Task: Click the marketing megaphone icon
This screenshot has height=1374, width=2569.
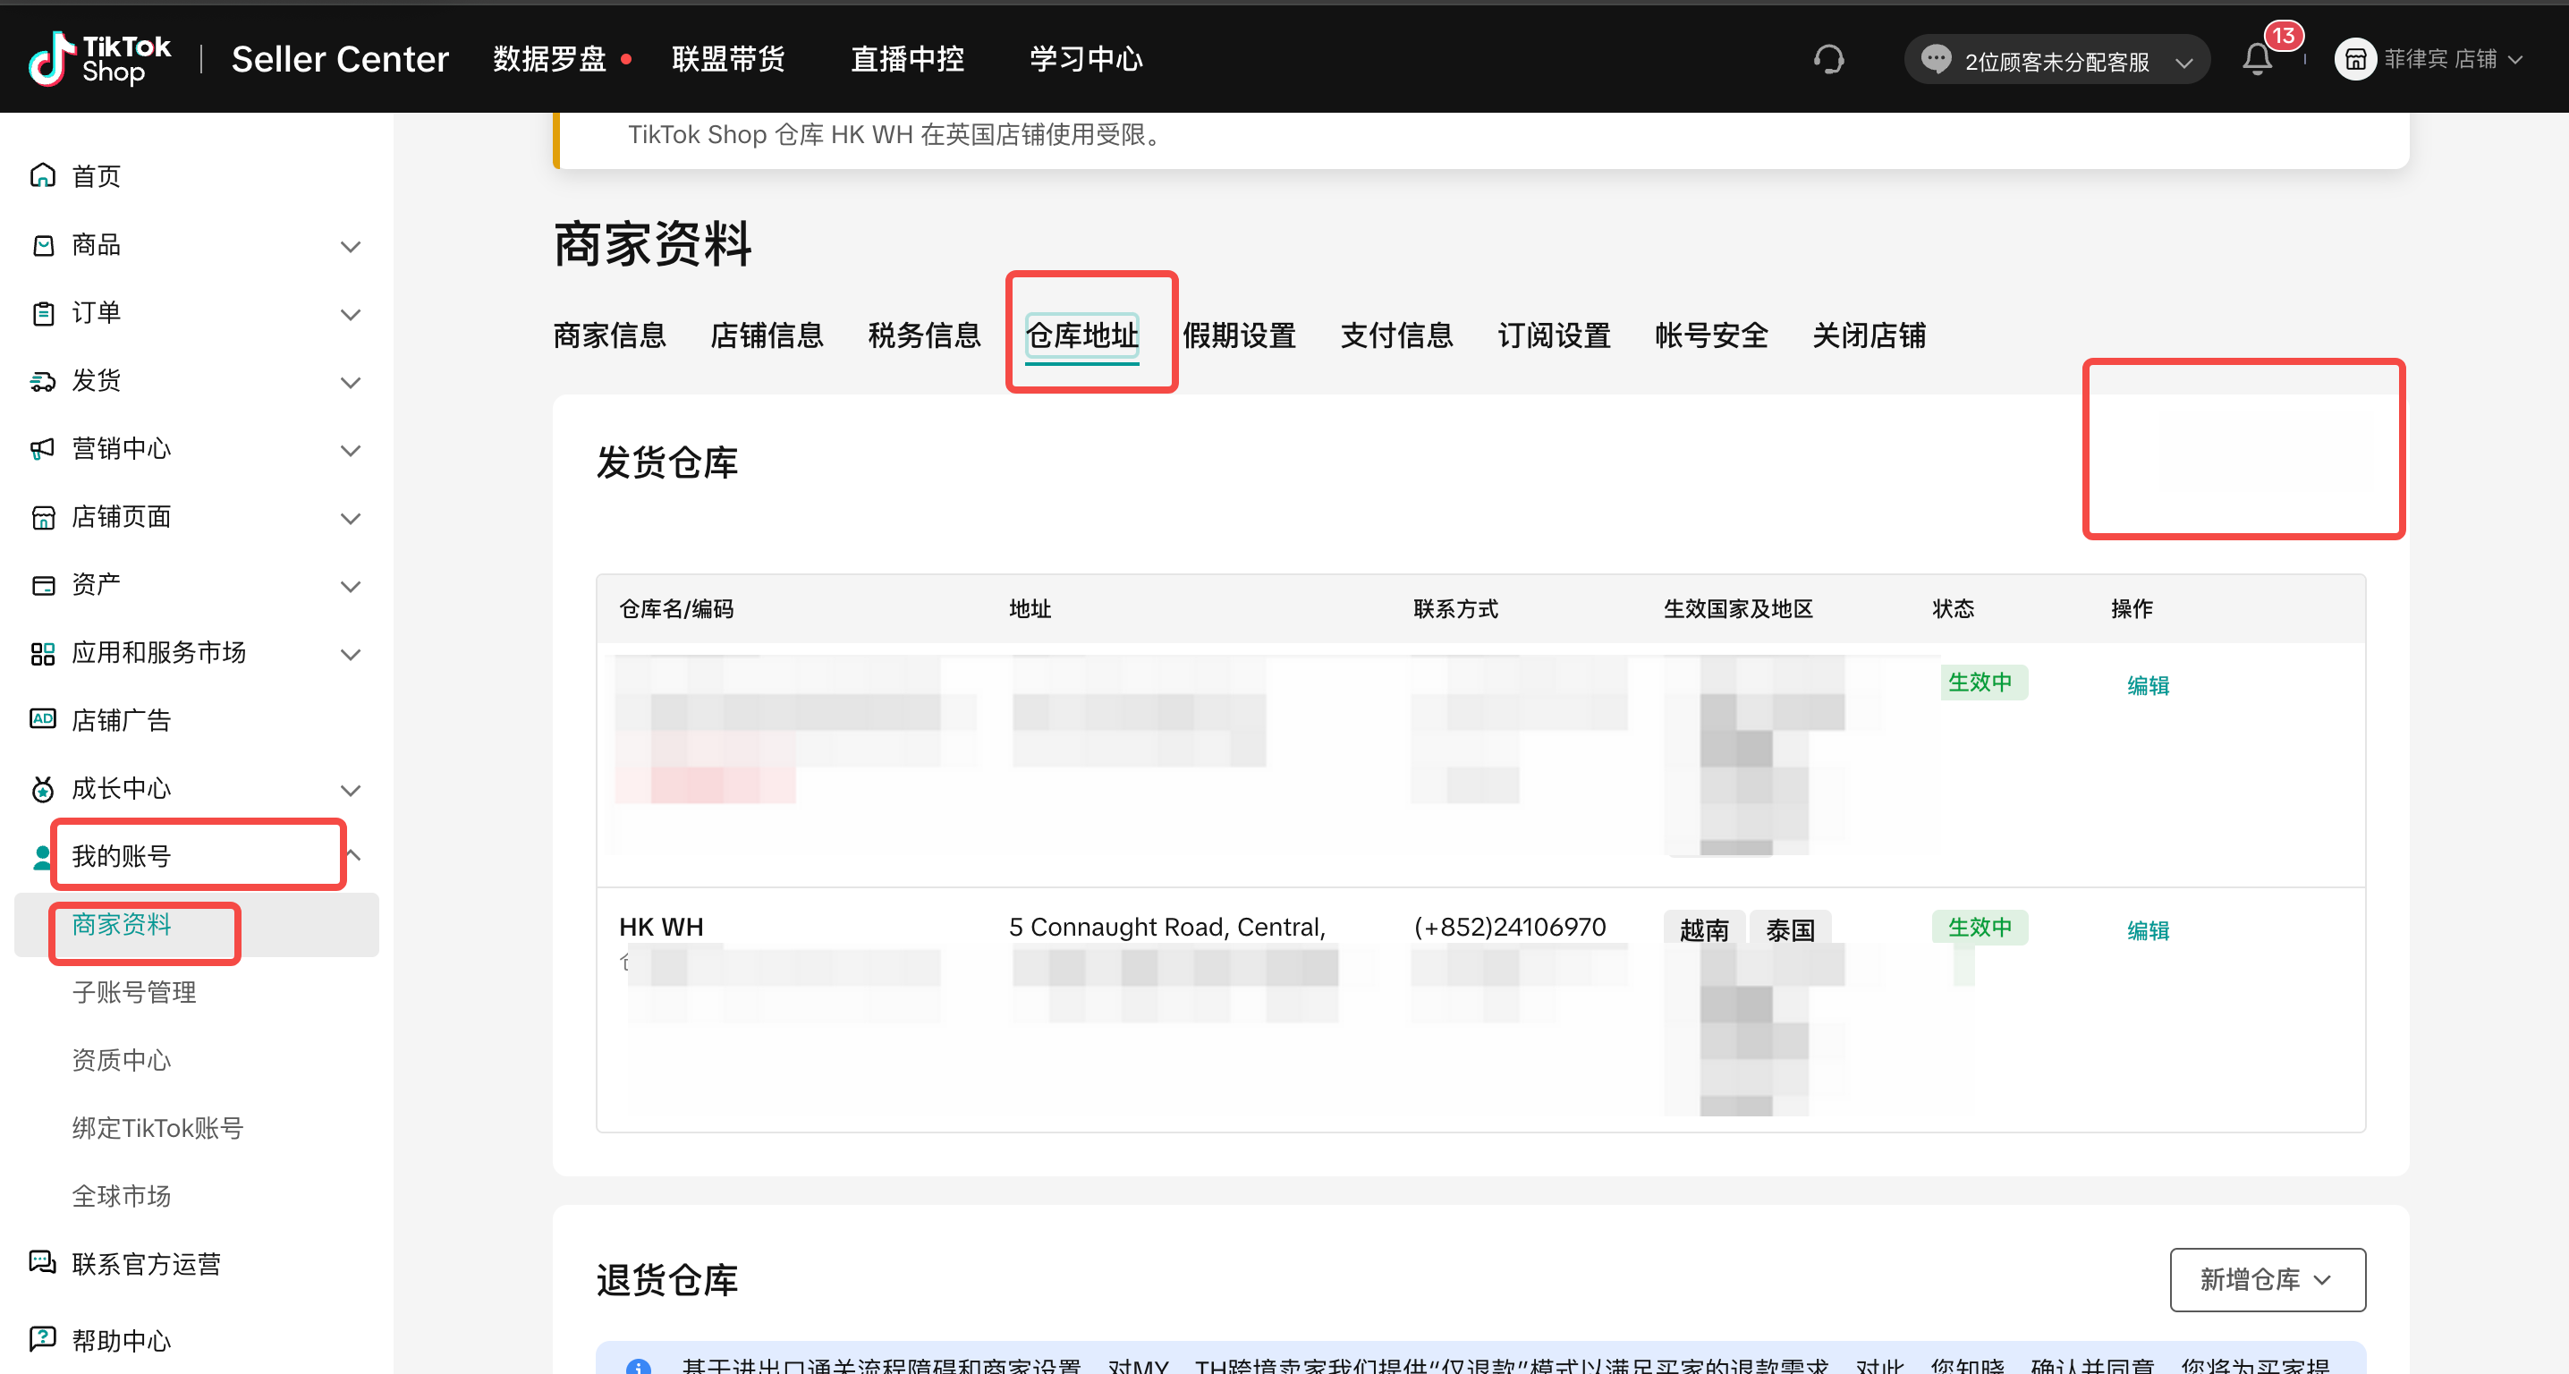Action: point(42,449)
